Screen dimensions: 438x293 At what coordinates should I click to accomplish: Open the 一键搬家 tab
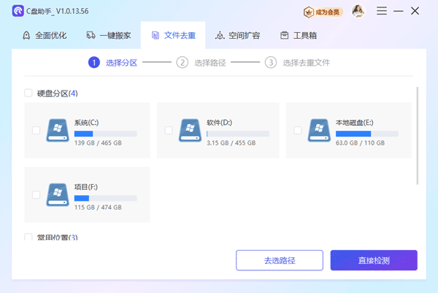(108, 35)
